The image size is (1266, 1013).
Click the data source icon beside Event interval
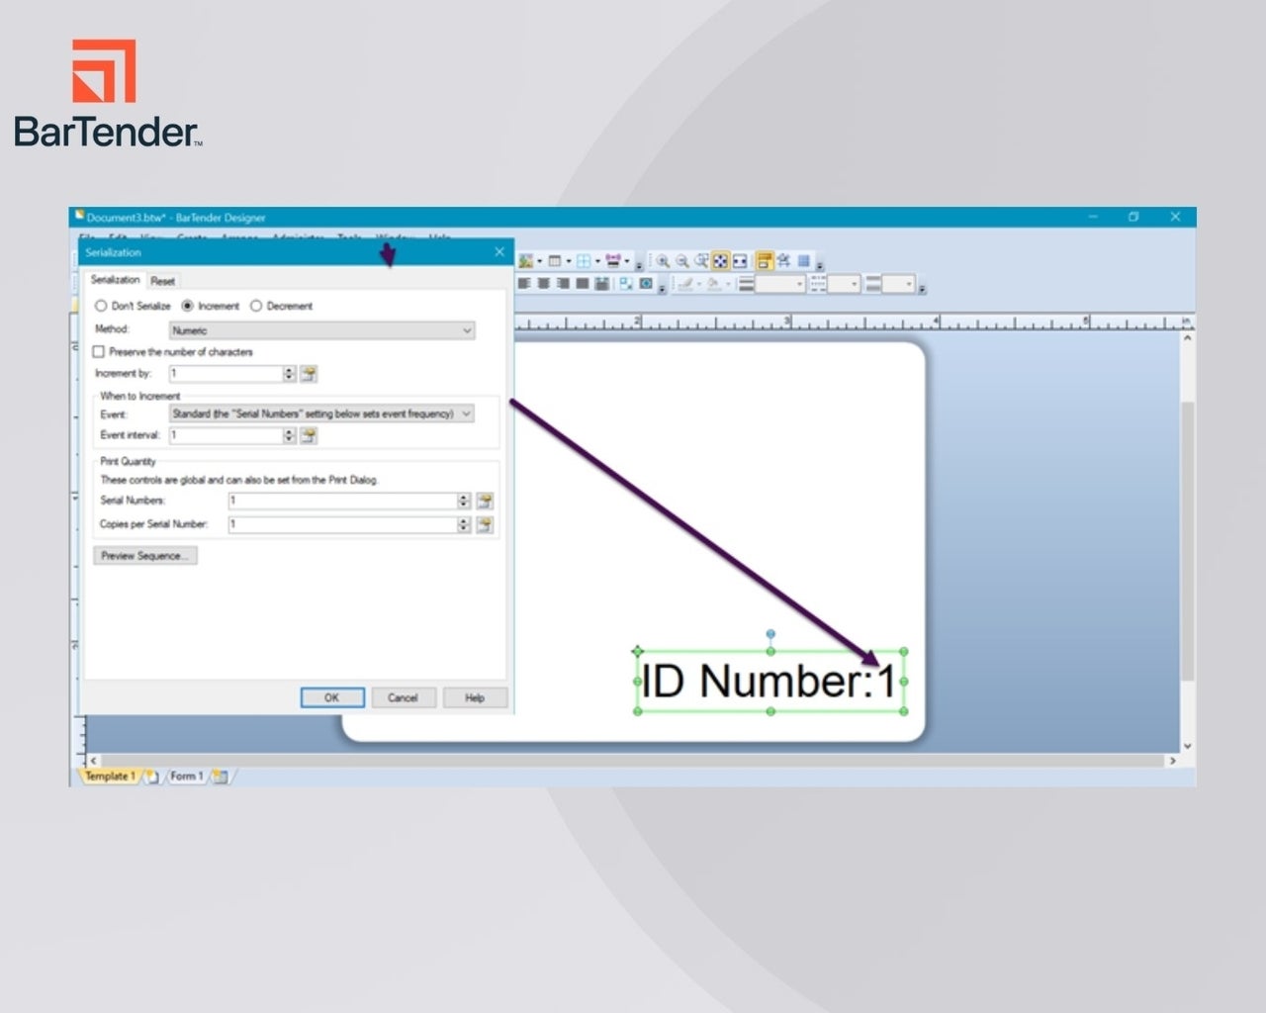tap(309, 435)
